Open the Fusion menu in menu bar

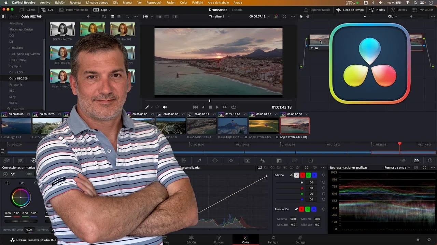tap(171, 2)
